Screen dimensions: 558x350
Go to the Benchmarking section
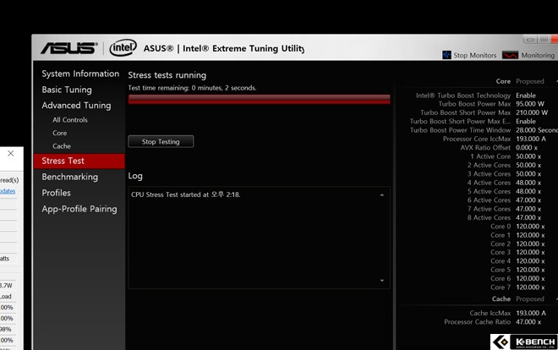point(69,177)
